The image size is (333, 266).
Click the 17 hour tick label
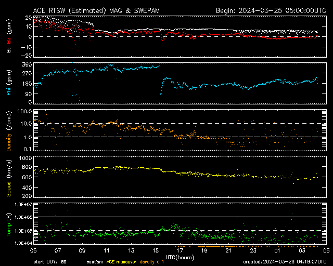[180, 250]
